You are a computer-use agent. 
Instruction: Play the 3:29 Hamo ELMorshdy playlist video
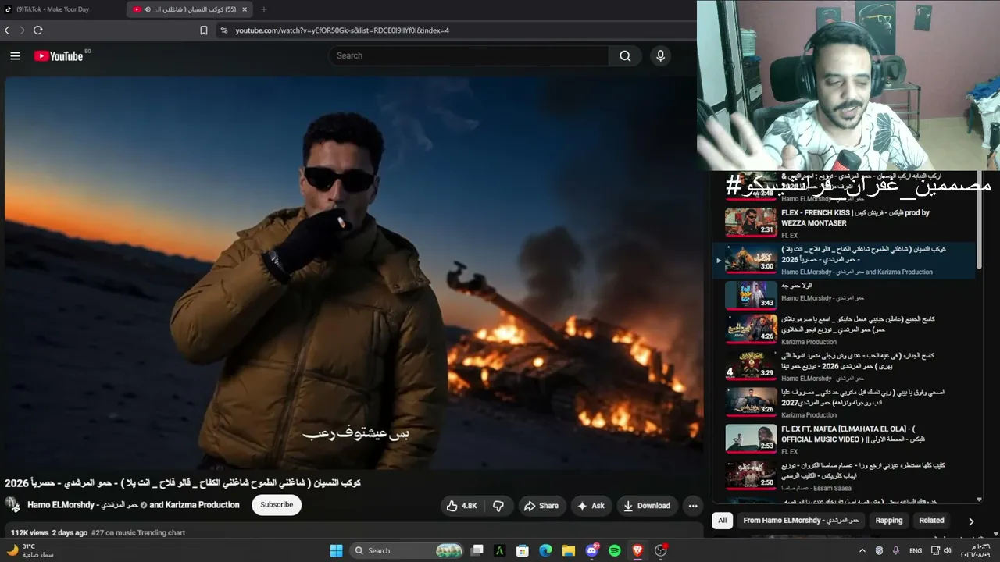845,366
